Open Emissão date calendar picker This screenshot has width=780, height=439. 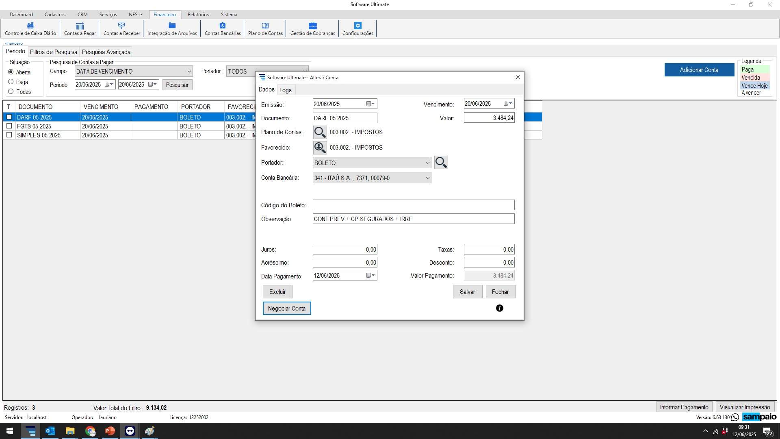[x=370, y=104]
